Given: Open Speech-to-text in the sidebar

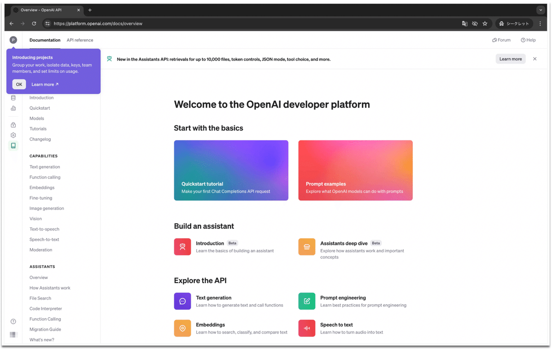Looking at the screenshot, I should (44, 240).
